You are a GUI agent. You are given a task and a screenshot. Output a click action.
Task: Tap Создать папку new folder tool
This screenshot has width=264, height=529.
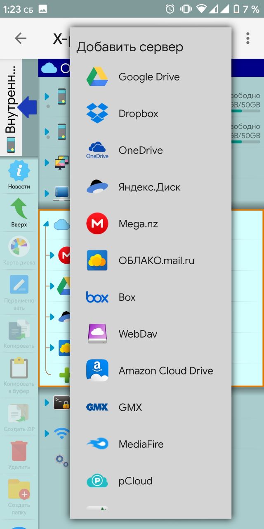click(x=19, y=497)
